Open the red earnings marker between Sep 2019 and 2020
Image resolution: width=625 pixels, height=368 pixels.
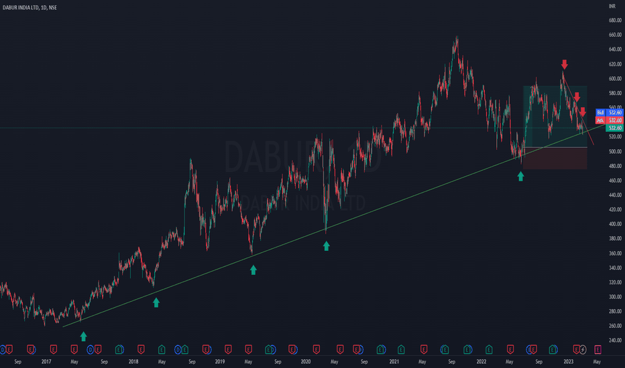pyautogui.click(x=292, y=349)
